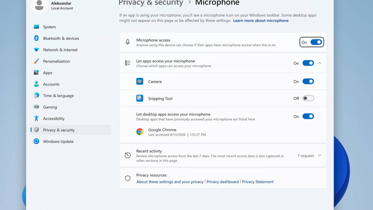The width and height of the screenshot is (373, 210).
Task: Click the Camera app icon
Action: coord(140,82)
